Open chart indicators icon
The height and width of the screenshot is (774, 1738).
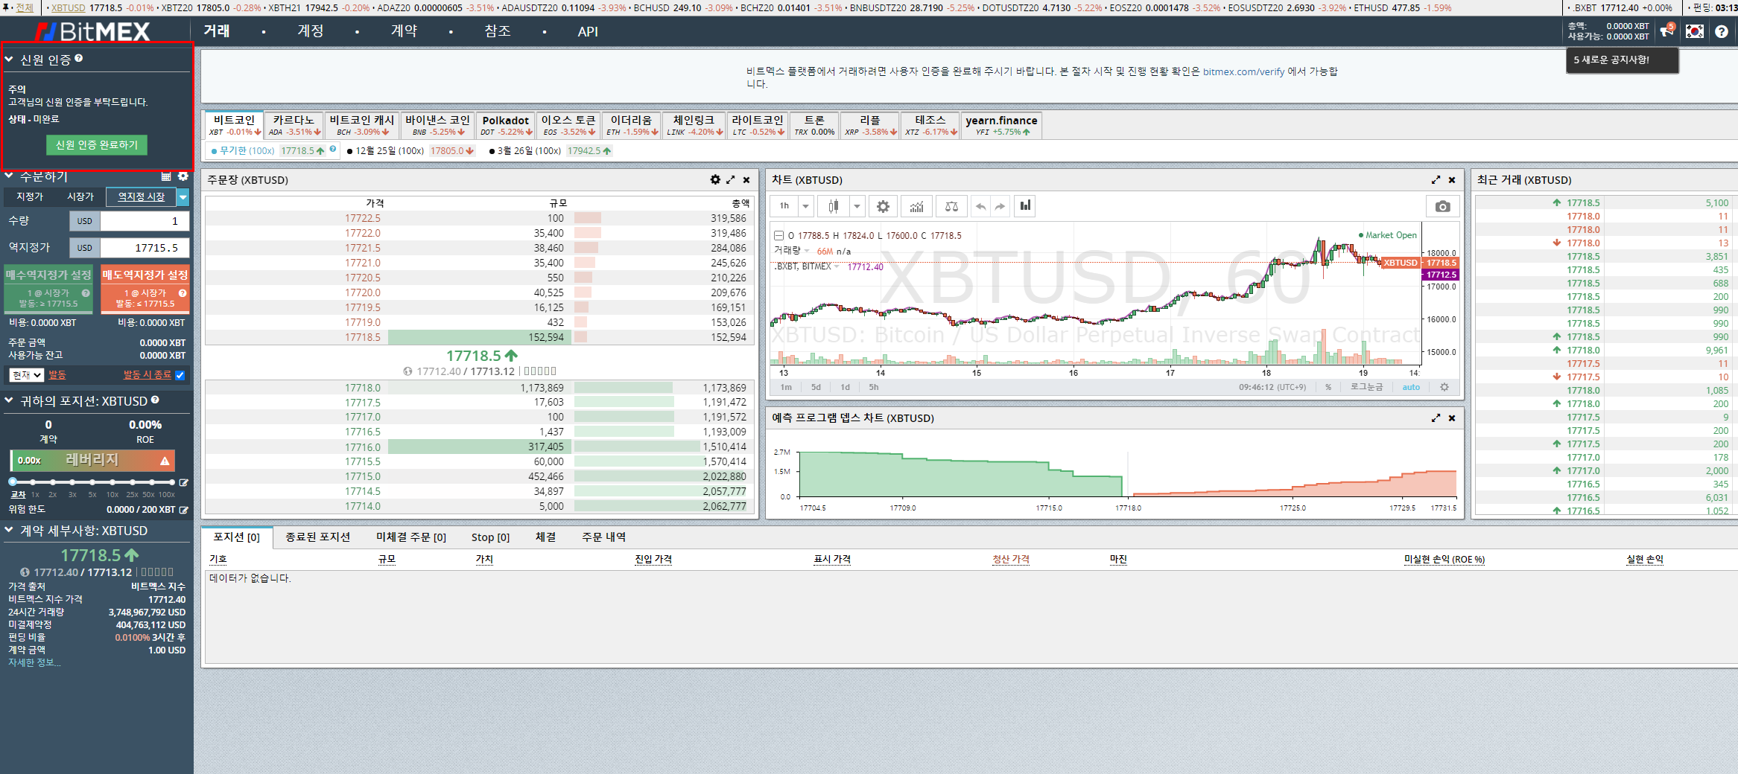[x=917, y=206]
